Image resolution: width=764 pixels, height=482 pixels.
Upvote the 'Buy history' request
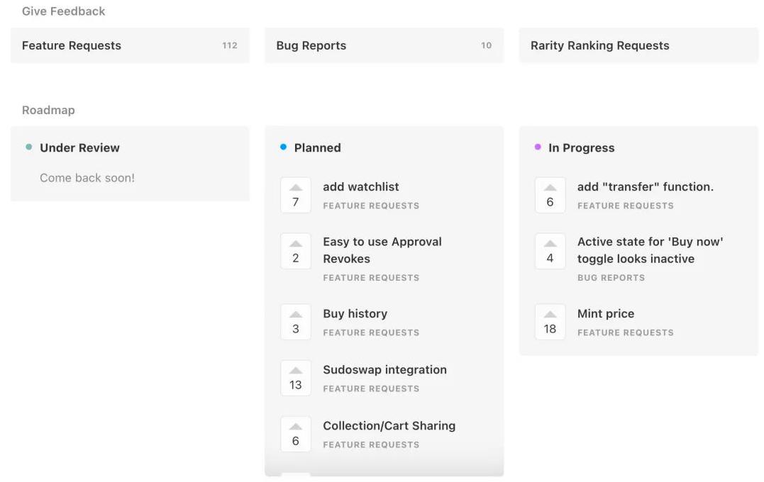pyautogui.click(x=296, y=322)
